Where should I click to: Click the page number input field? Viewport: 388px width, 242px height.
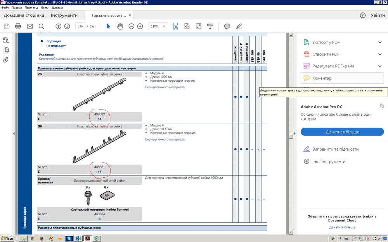click(x=80, y=26)
